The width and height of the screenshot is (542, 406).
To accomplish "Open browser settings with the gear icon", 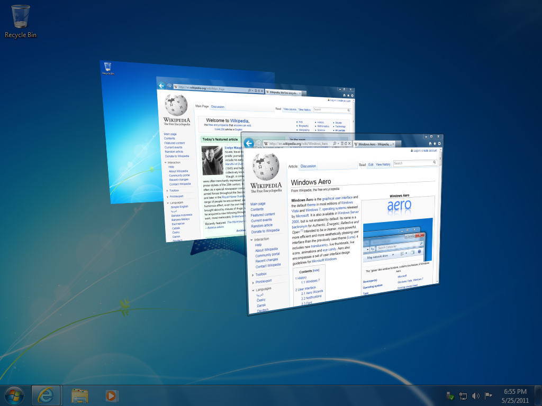I will coord(439,143).
